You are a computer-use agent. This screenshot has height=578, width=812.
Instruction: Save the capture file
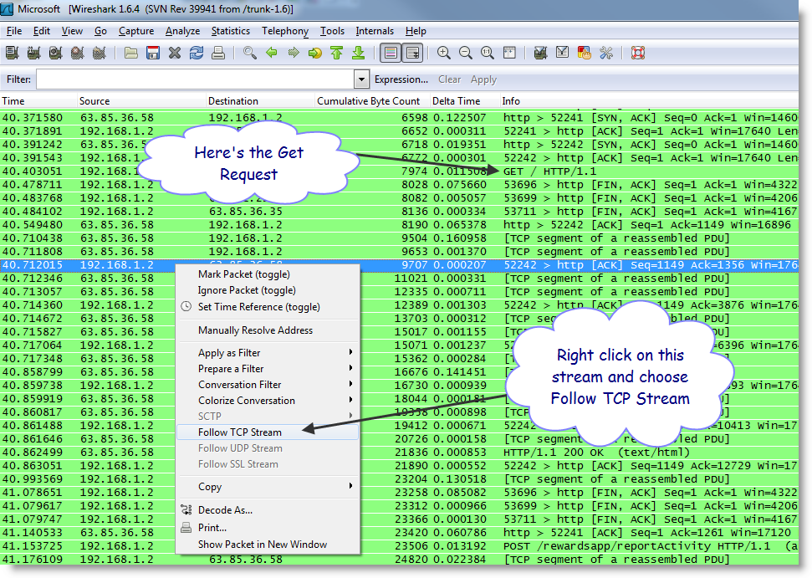pos(153,53)
